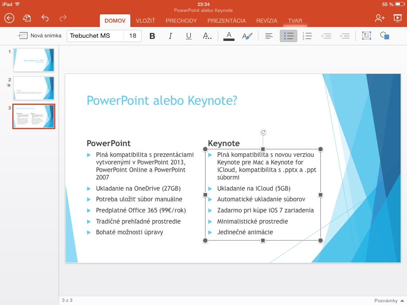
Task: Toggle italic formatting
Action: click(x=171, y=36)
